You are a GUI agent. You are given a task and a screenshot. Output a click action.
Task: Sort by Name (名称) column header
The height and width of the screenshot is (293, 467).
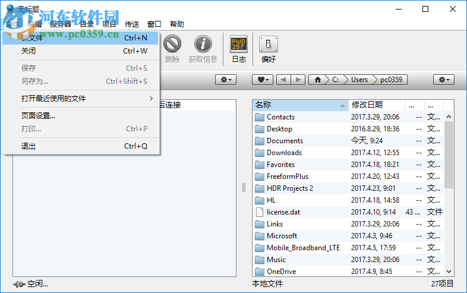pos(301,105)
